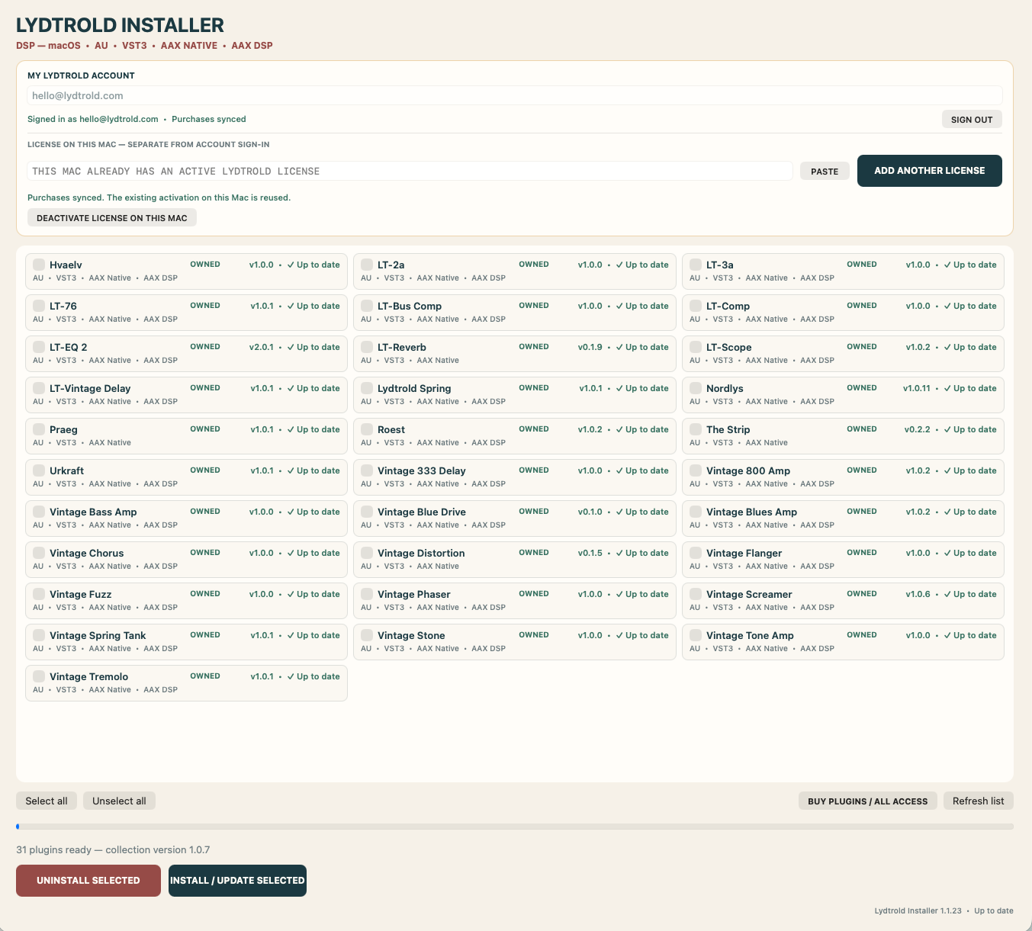Image resolution: width=1032 pixels, height=931 pixels.
Task: Check the LT-Reverb checkbox
Action: 367,347
